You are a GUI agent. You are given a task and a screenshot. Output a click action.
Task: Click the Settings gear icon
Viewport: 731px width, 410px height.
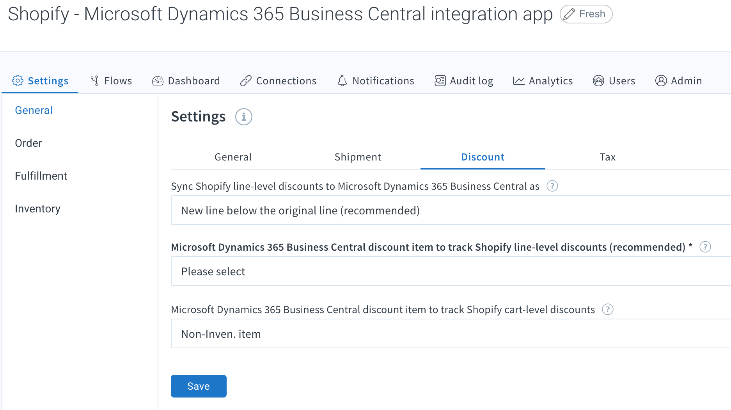18,80
